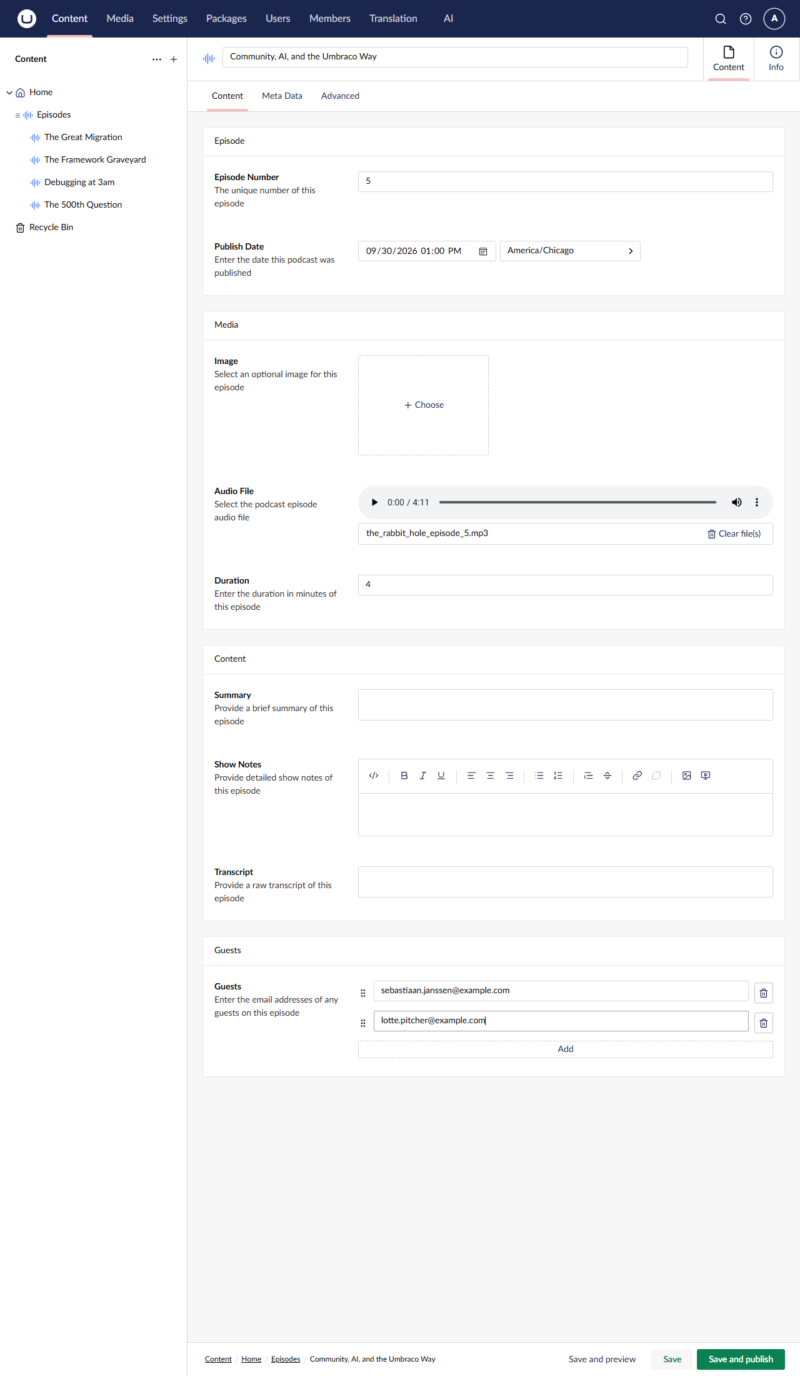This screenshot has height=1376, width=800.
Task: Add another guest email entry
Action: 566,1050
